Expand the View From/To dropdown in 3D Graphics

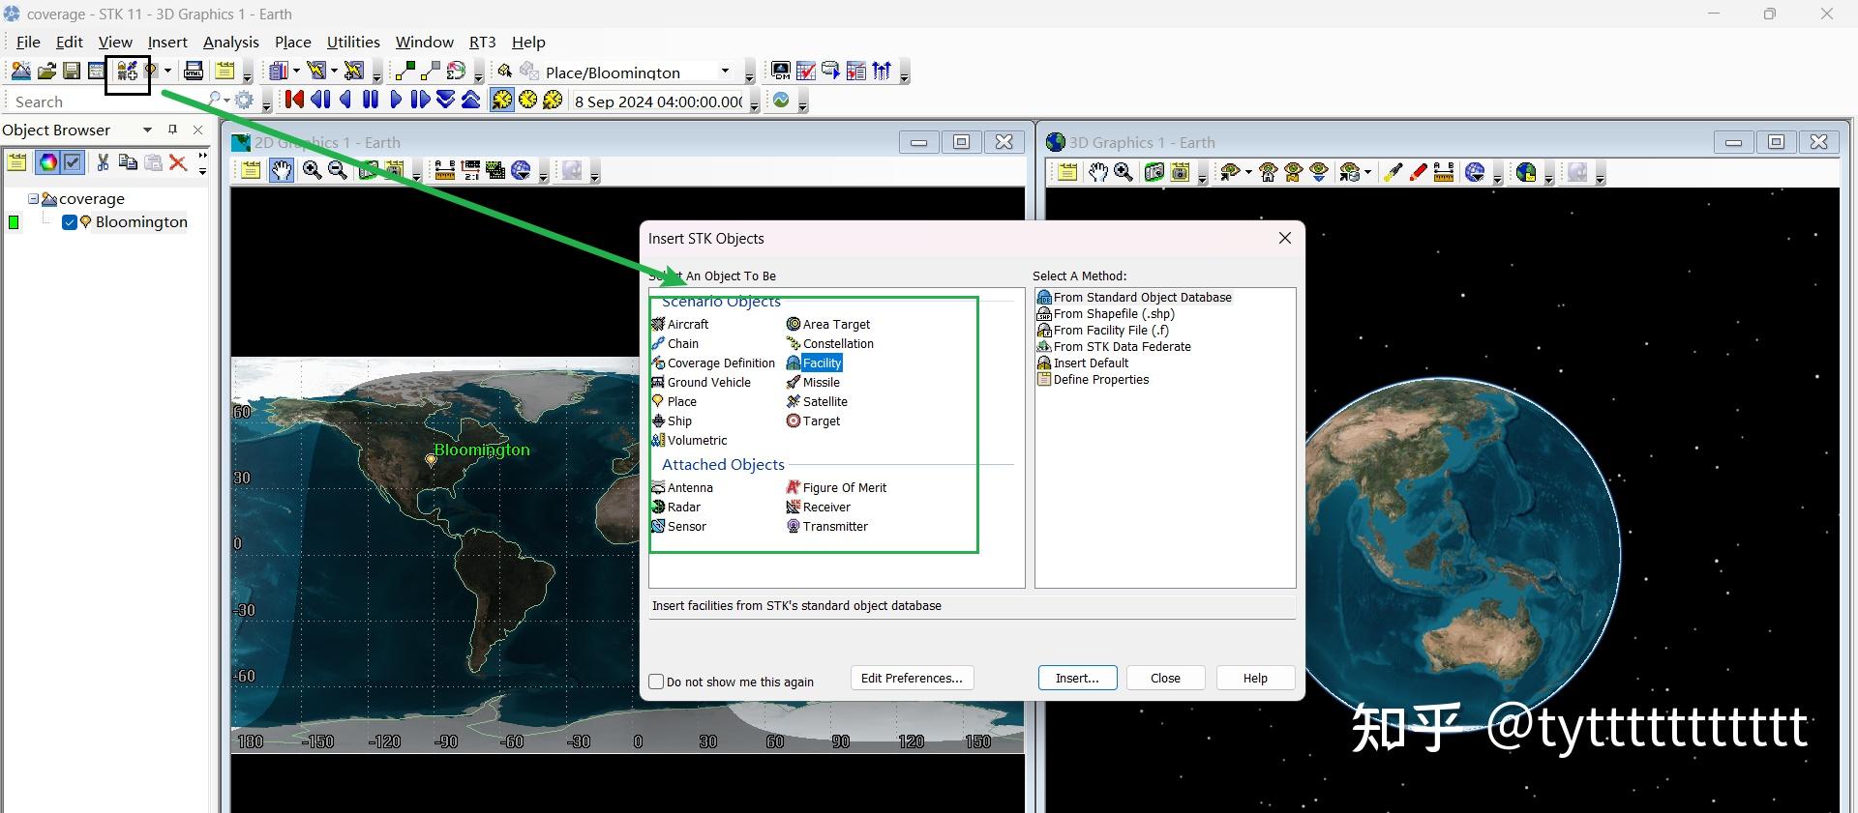pyautogui.click(x=1248, y=172)
